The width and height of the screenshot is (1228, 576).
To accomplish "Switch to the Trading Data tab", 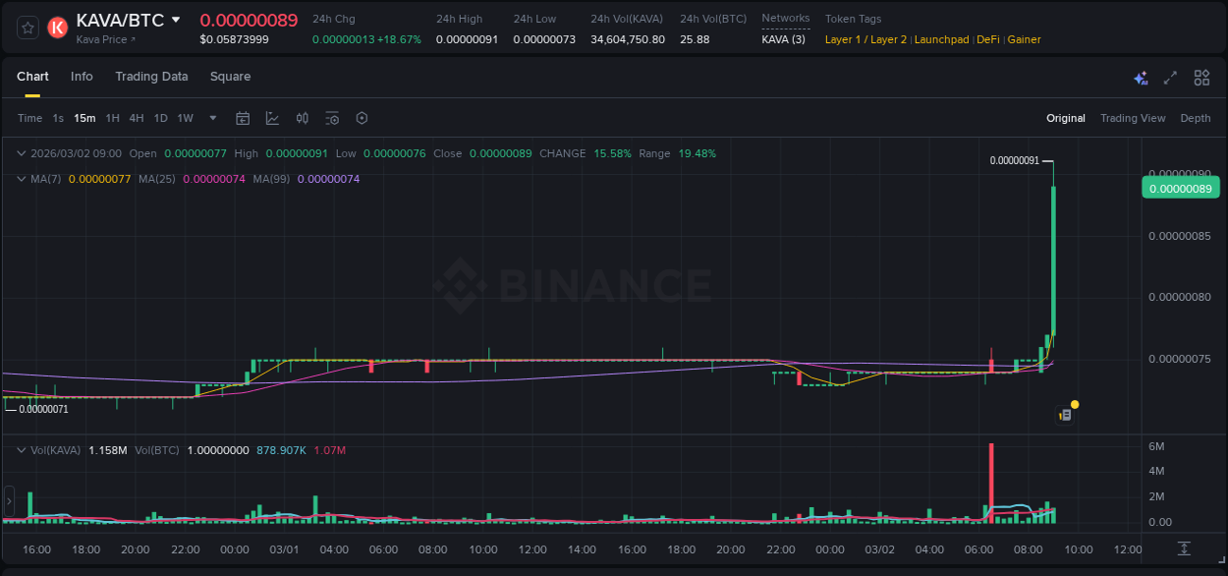I will coord(151,76).
